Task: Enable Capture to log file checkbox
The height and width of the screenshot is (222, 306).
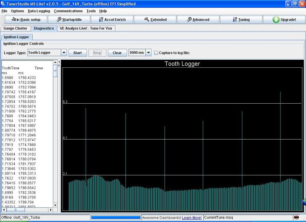Action: coord(156,53)
